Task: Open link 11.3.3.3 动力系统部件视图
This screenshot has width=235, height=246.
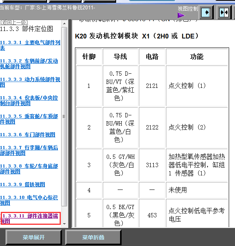Action: [30, 82]
